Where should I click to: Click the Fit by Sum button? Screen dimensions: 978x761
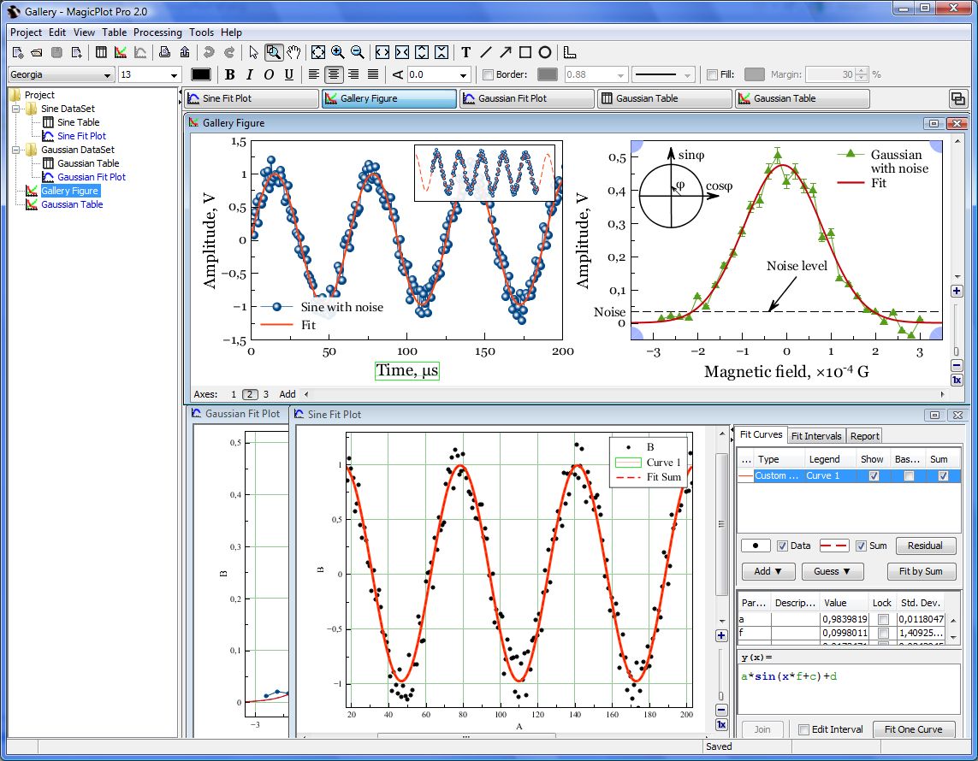922,571
